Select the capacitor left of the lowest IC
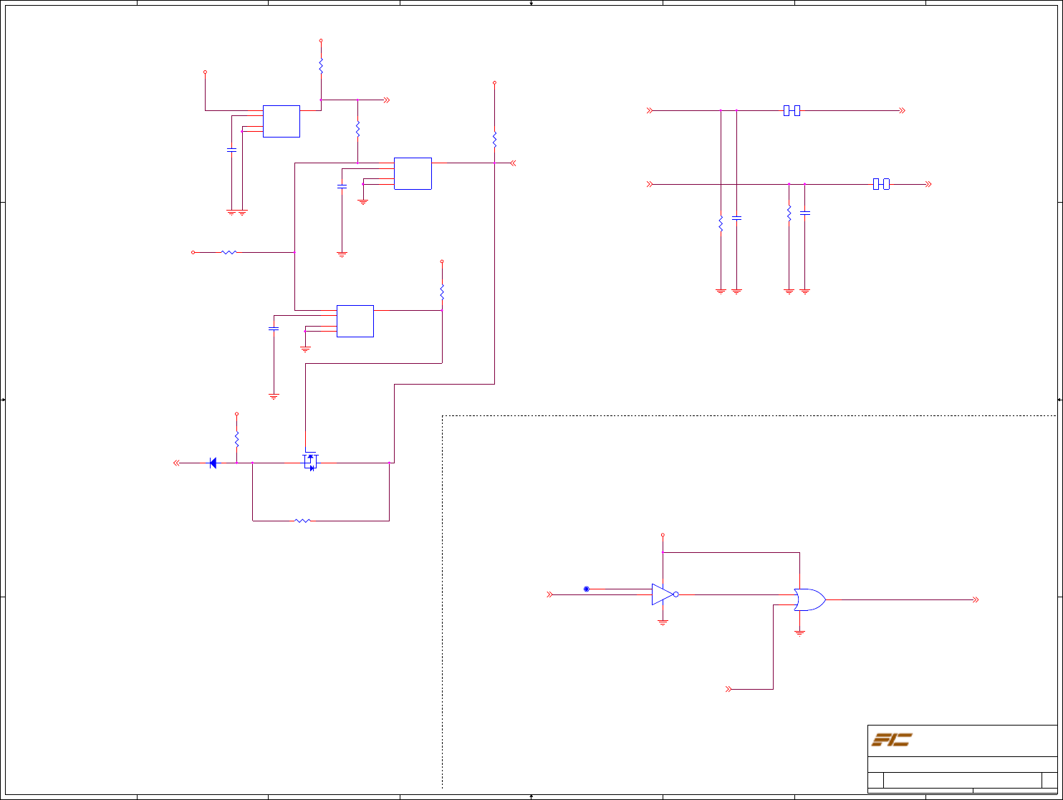Viewport: 1063px width, 800px height. coord(273,329)
